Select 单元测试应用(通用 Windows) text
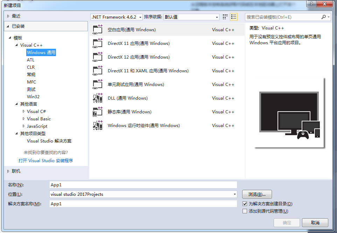This screenshot has width=337, height=233. (x=136, y=85)
